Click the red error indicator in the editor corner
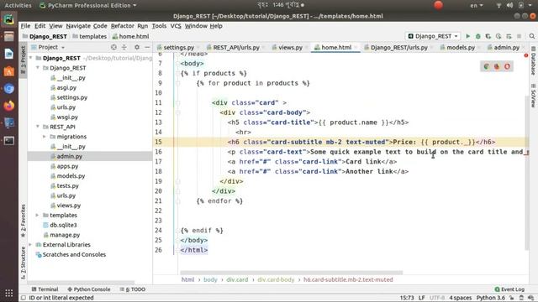 tap(526, 55)
